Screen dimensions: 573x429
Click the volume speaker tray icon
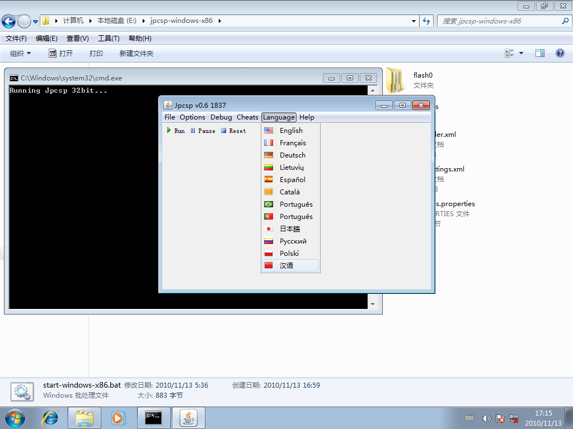(486, 418)
